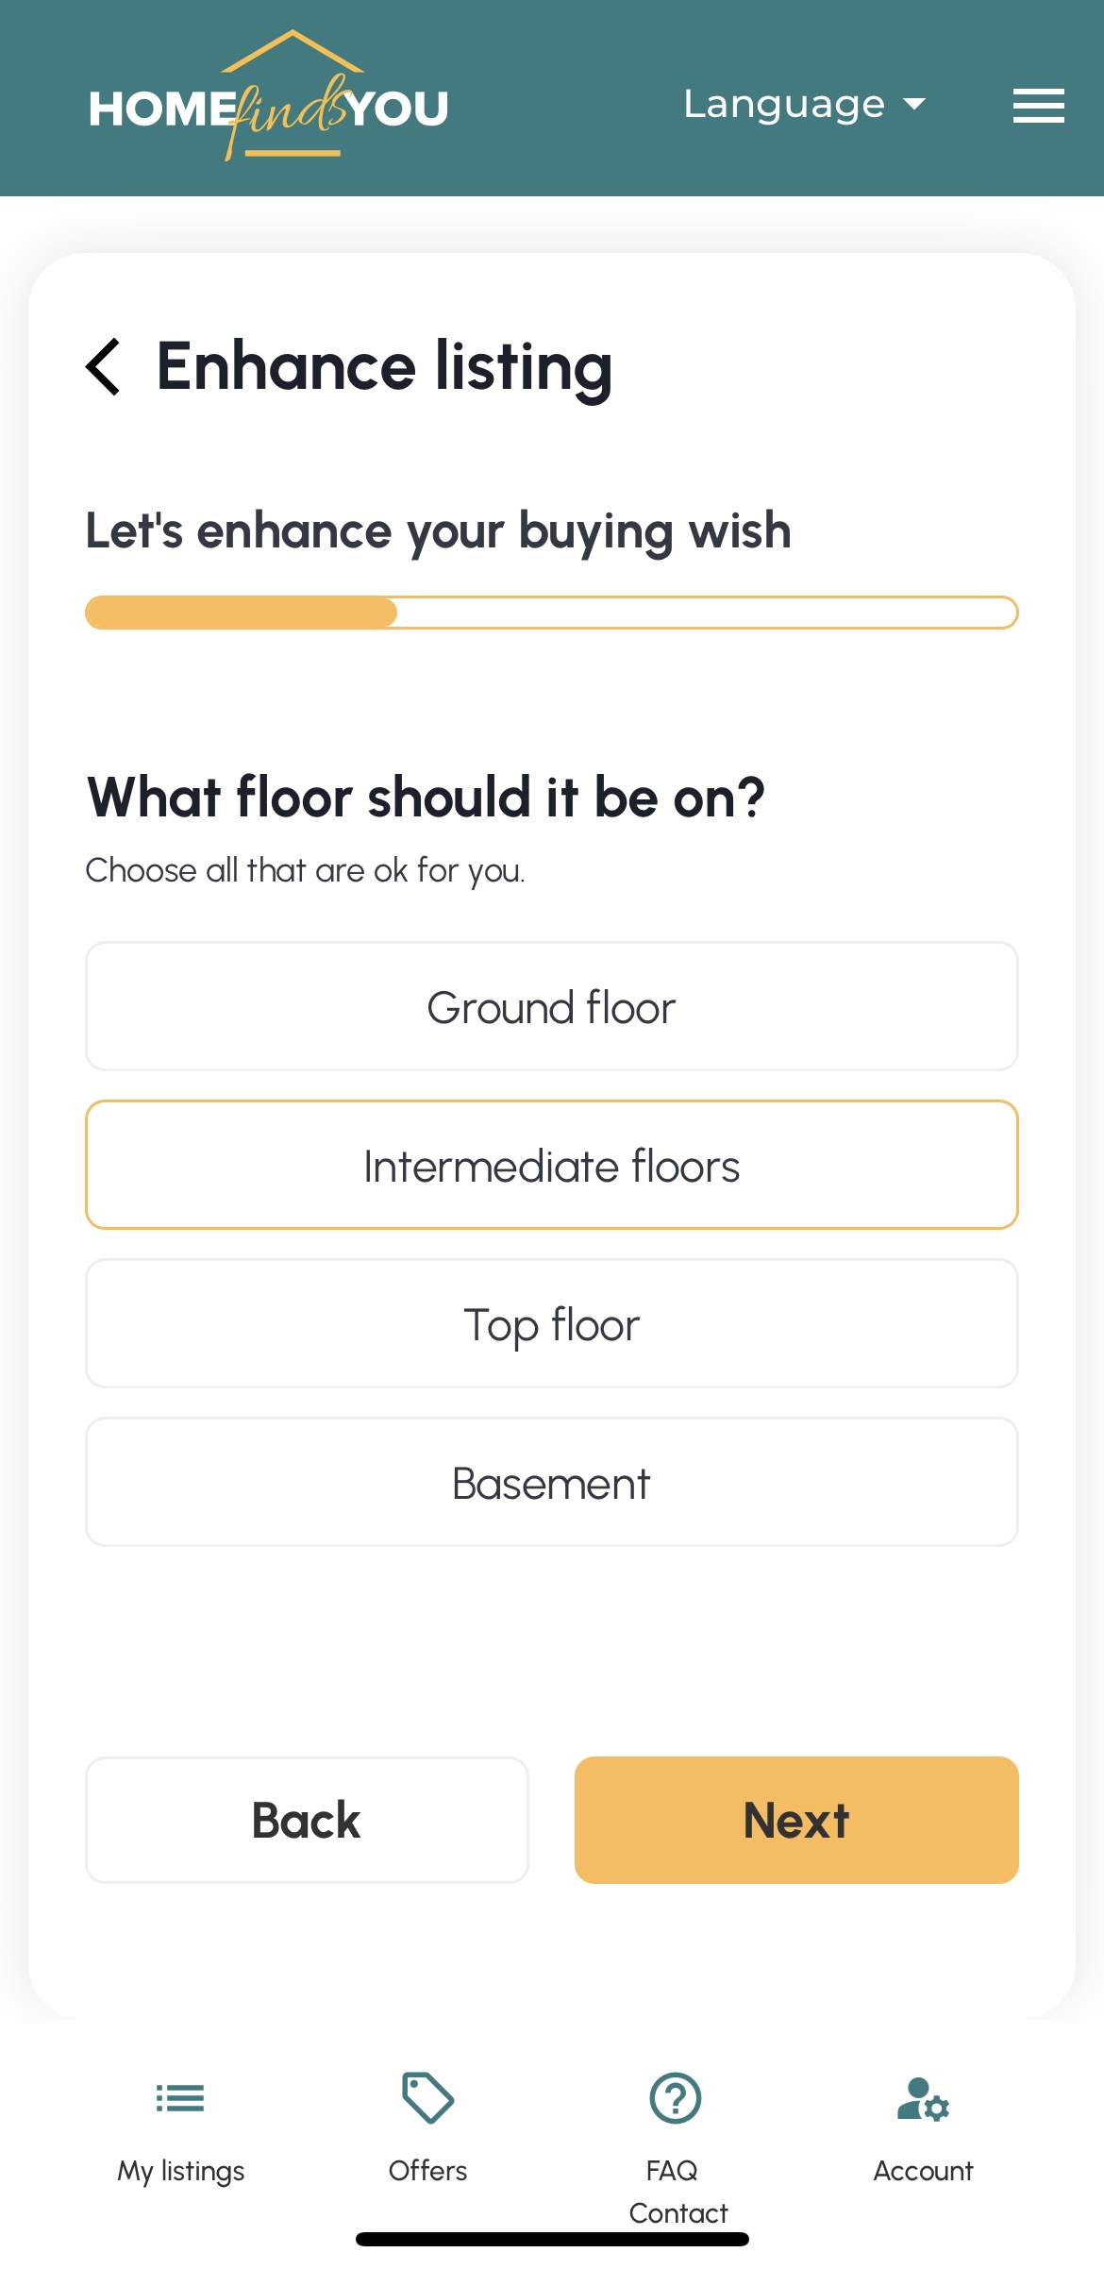The image size is (1104, 2269).
Task: Switch to the Offers tab
Action: [x=427, y=2170]
